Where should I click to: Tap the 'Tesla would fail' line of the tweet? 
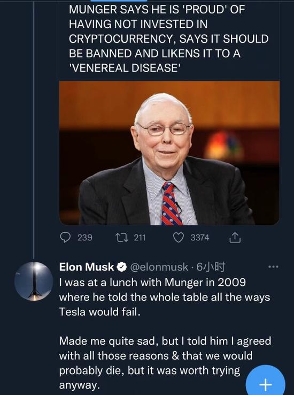(99, 312)
